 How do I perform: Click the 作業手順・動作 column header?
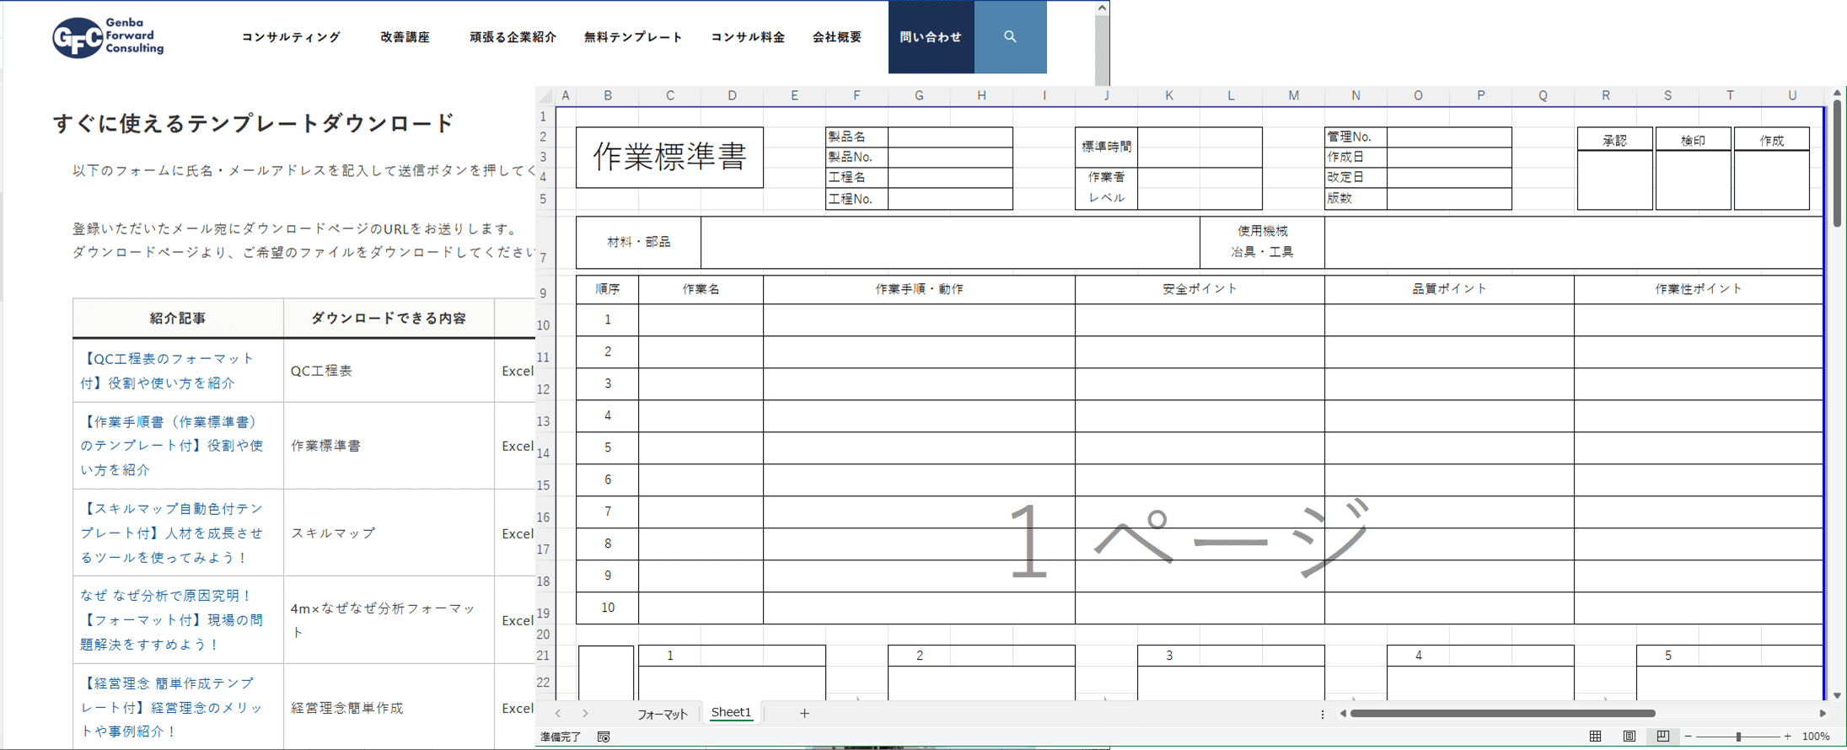coord(919,289)
